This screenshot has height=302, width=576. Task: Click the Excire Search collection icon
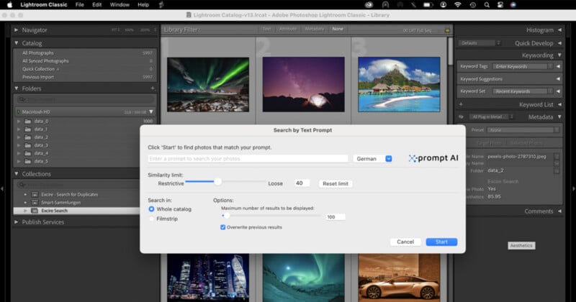(x=35, y=211)
